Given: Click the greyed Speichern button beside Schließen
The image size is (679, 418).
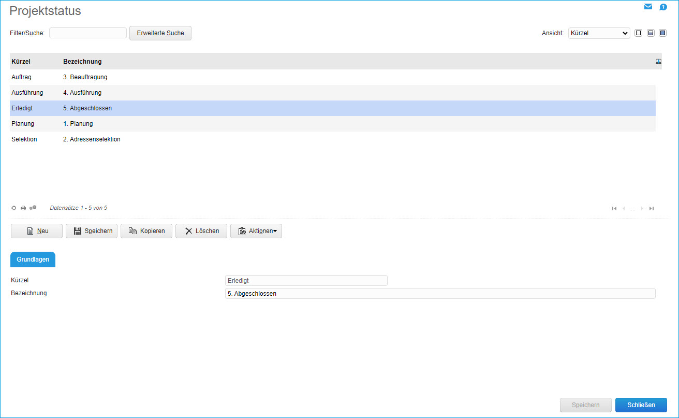Looking at the screenshot, I should 586,405.
